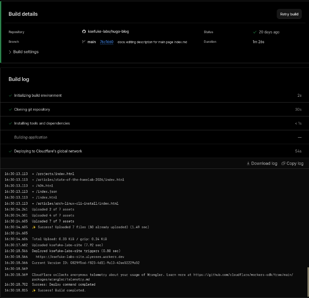Expand the Building application step
The image size is (309, 298).
(31, 137)
